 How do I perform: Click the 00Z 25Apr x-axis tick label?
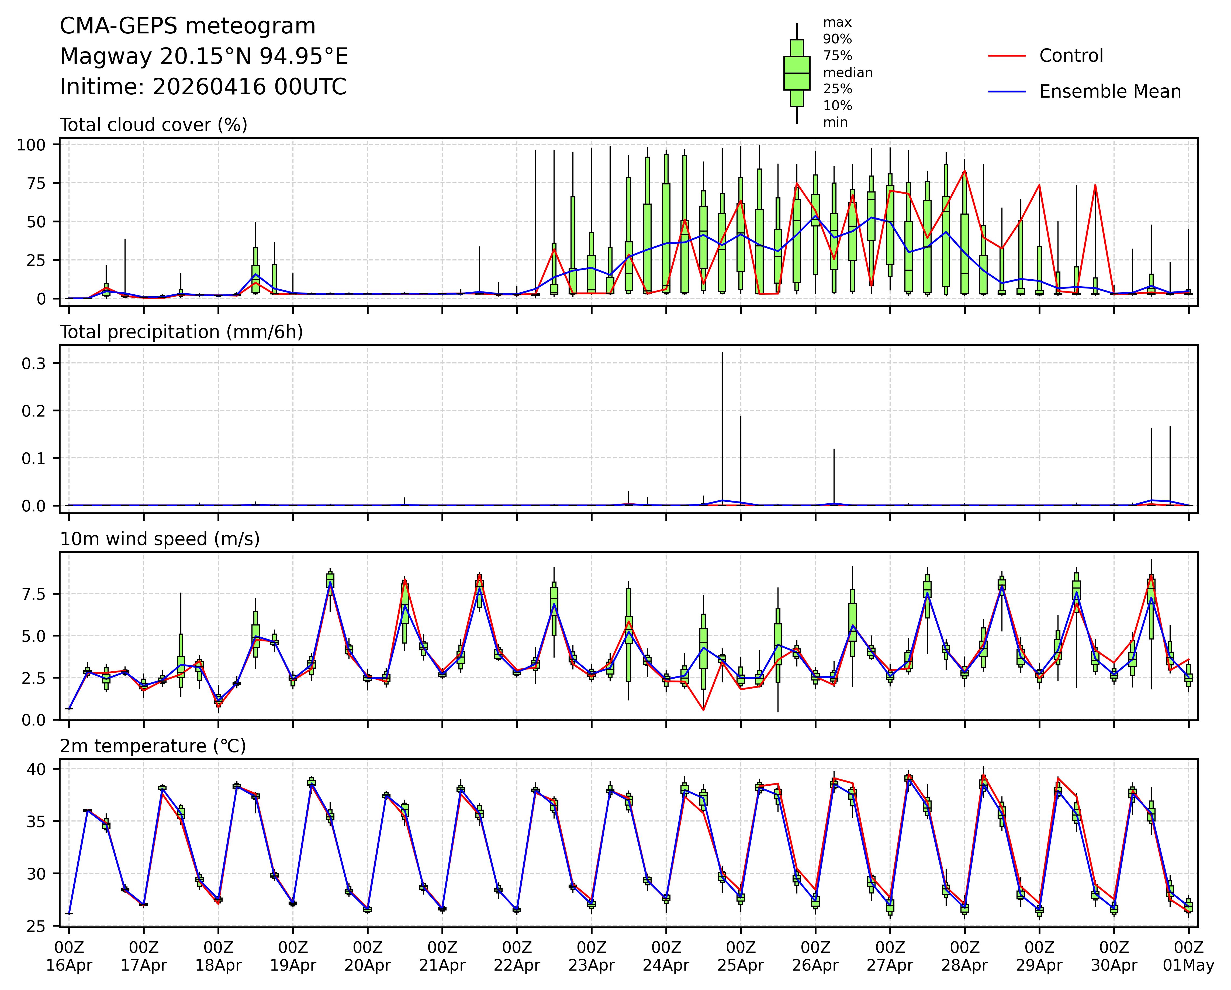coord(741,956)
